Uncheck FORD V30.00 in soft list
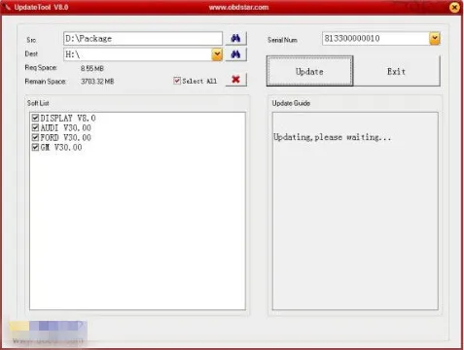 pos(35,137)
